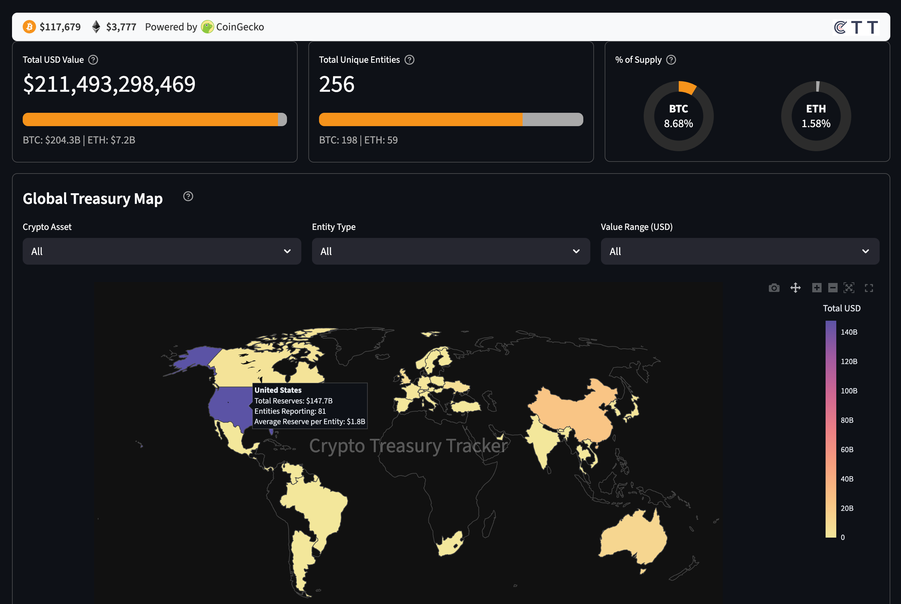Click the CTT logo at top right
The image size is (901, 604).
click(x=856, y=27)
